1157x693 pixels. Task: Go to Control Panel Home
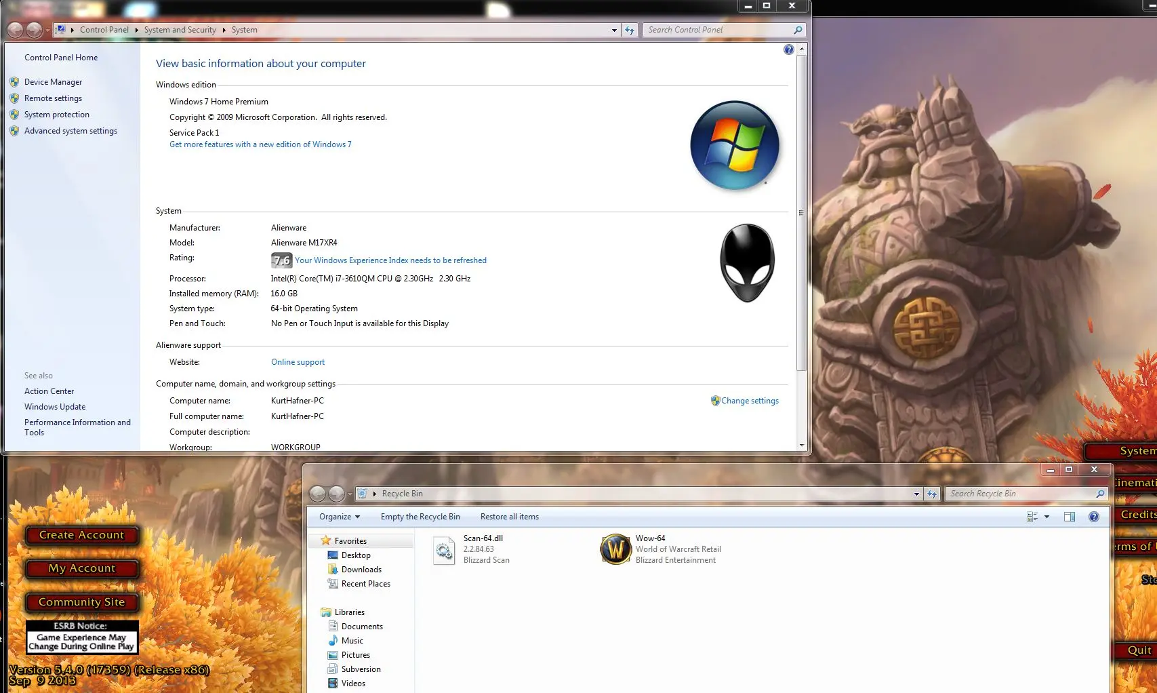[61, 58]
